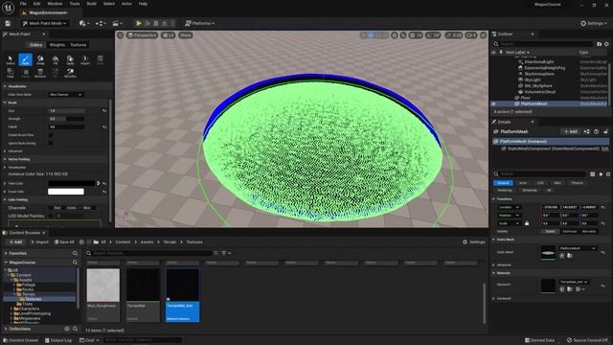Click the Details favorites star icon
Screen dimensions: 613x345
pyautogui.click(x=601, y=174)
